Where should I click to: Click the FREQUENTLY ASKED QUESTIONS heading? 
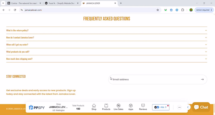(107, 19)
